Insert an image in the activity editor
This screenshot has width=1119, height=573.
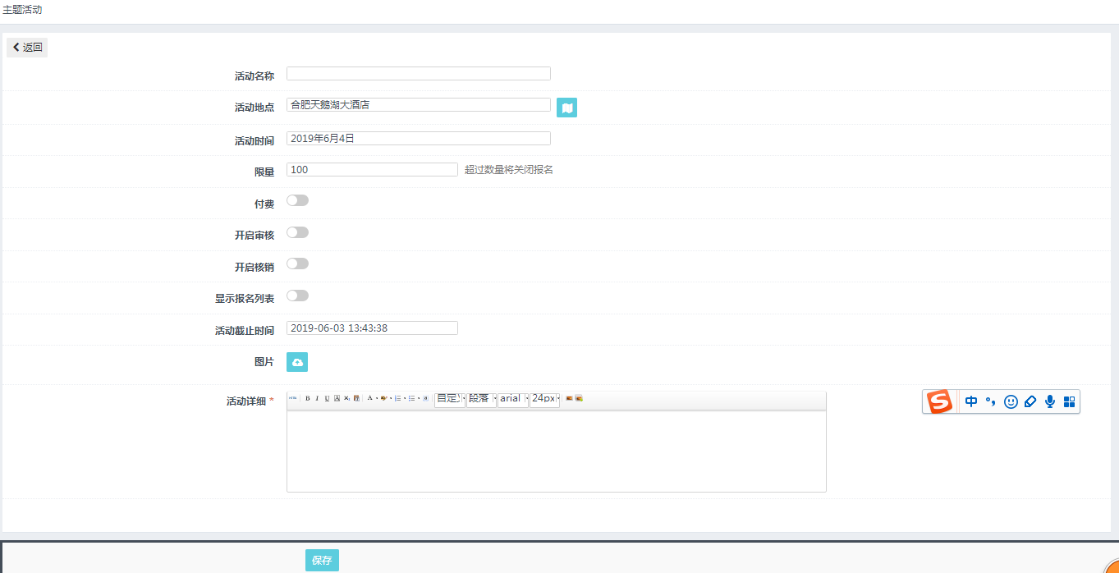click(568, 399)
